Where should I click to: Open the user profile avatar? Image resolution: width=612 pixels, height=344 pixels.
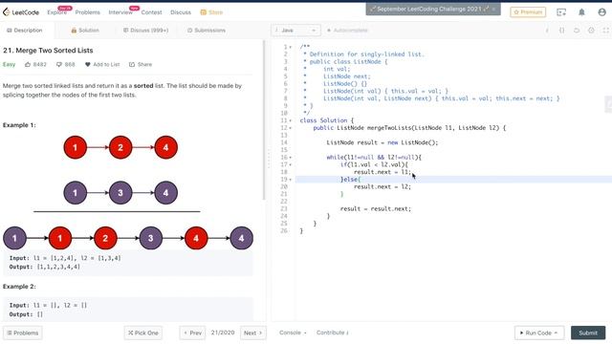(x=601, y=12)
